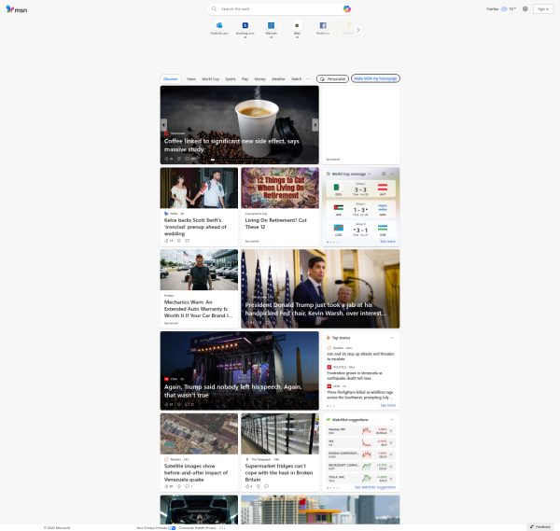Show more shortcuts with the right chevron
Viewport: 560px width, 531px height.
pyautogui.click(x=358, y=30)
